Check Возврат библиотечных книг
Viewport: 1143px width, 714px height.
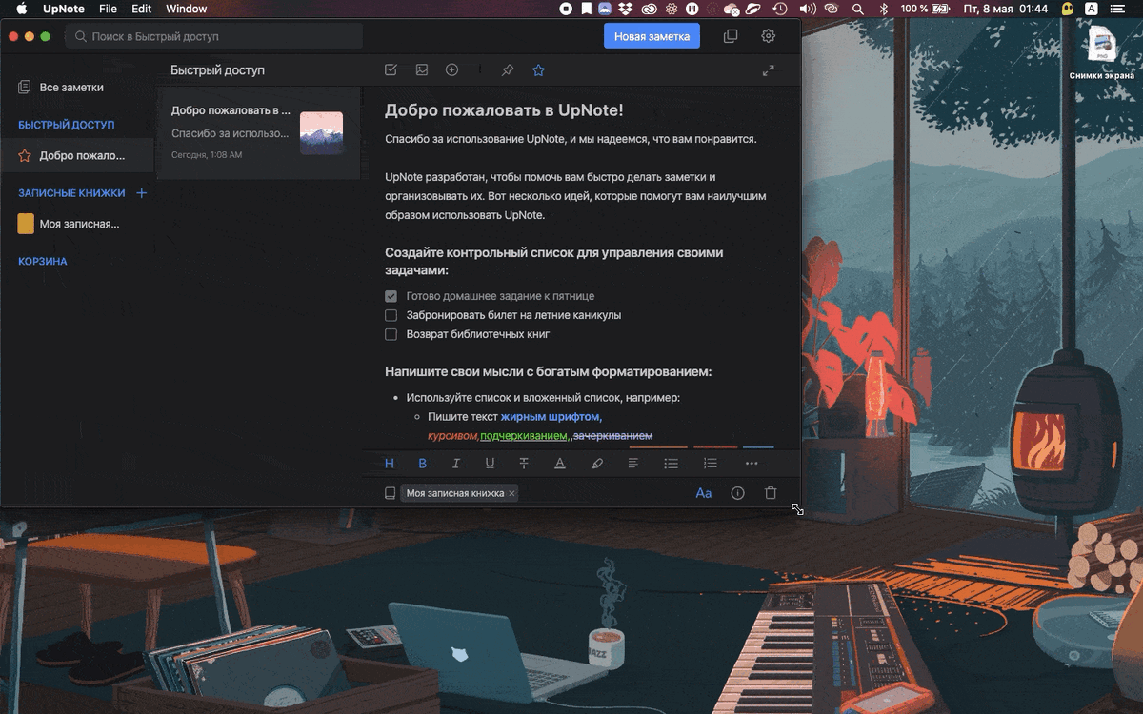click(391, 334)
